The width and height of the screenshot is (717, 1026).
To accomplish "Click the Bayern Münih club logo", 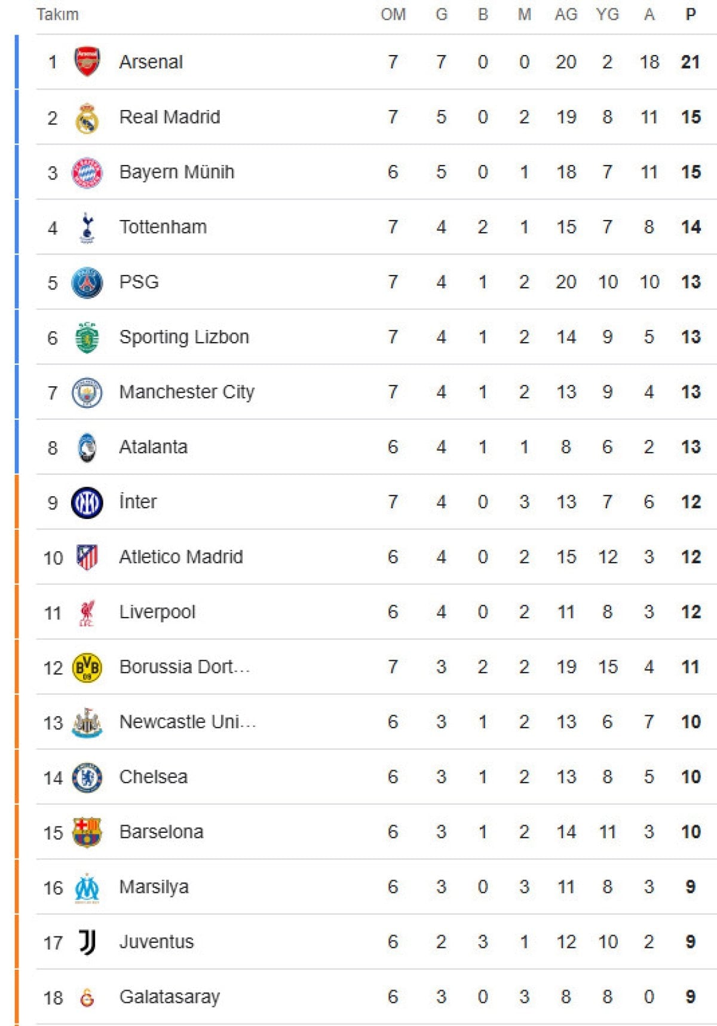I will point(87,173).
